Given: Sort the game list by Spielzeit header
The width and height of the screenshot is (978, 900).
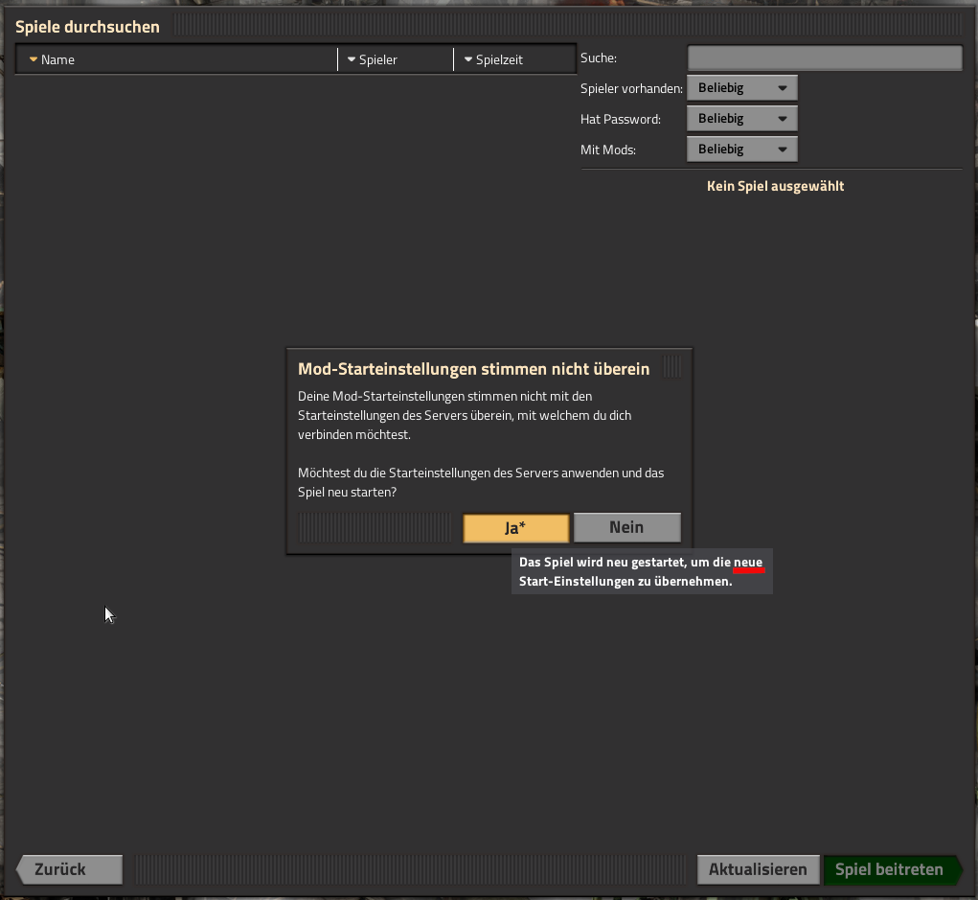Looking at the screenshot, I should 499,59.
